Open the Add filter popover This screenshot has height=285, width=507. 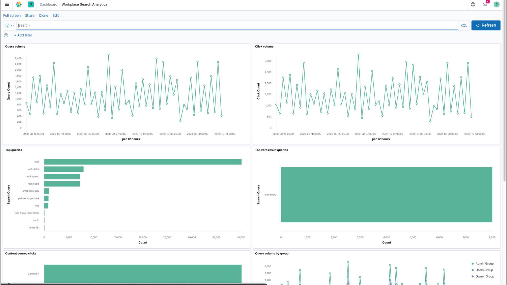click(x=23, y=35)
